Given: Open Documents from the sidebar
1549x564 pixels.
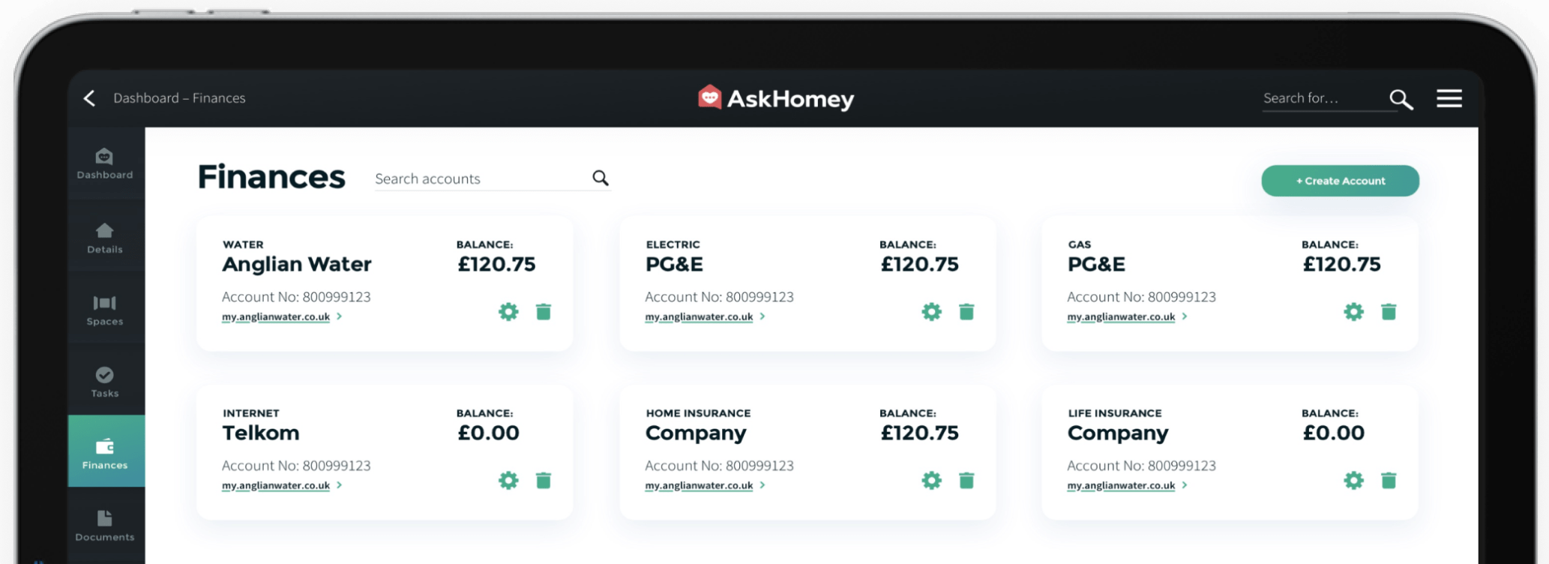Looking at the screenshot, I should (x=105, y=525).
